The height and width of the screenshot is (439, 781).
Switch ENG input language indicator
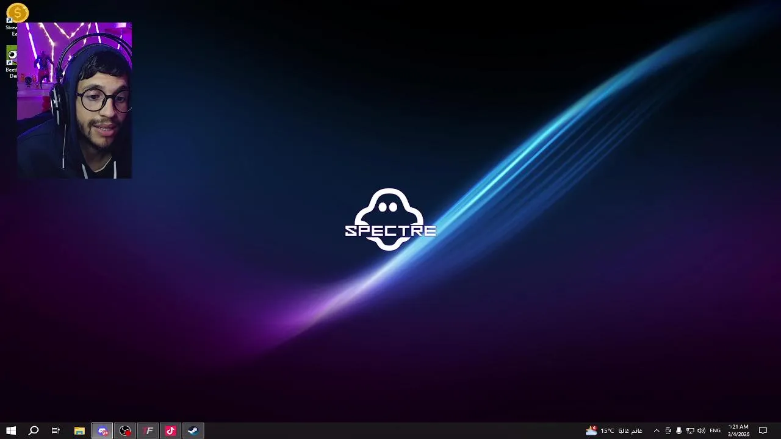click(x=715, y=430)
